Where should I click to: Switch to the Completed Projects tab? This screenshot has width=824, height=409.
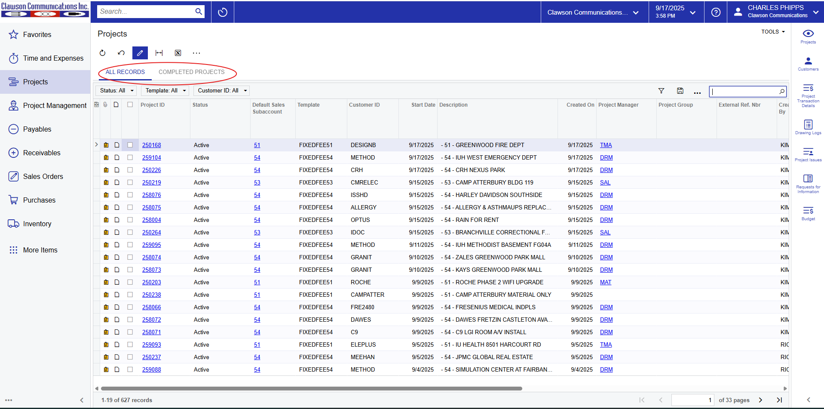191,72
